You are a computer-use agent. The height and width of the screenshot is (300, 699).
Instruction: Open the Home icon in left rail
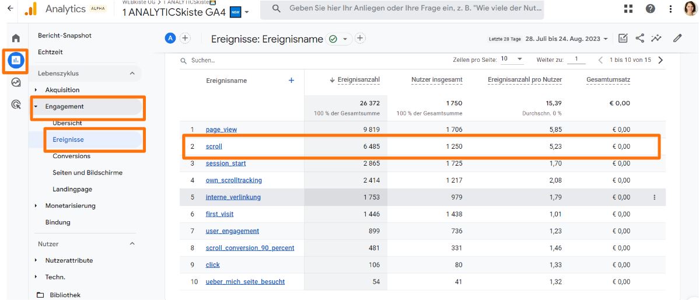pyautogui.click(x=16, y=38)
